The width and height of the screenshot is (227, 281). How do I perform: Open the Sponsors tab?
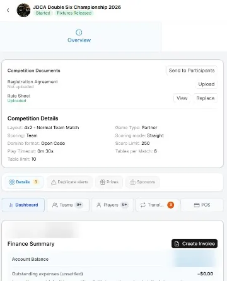pyautogui.click(x=143, y=182)
